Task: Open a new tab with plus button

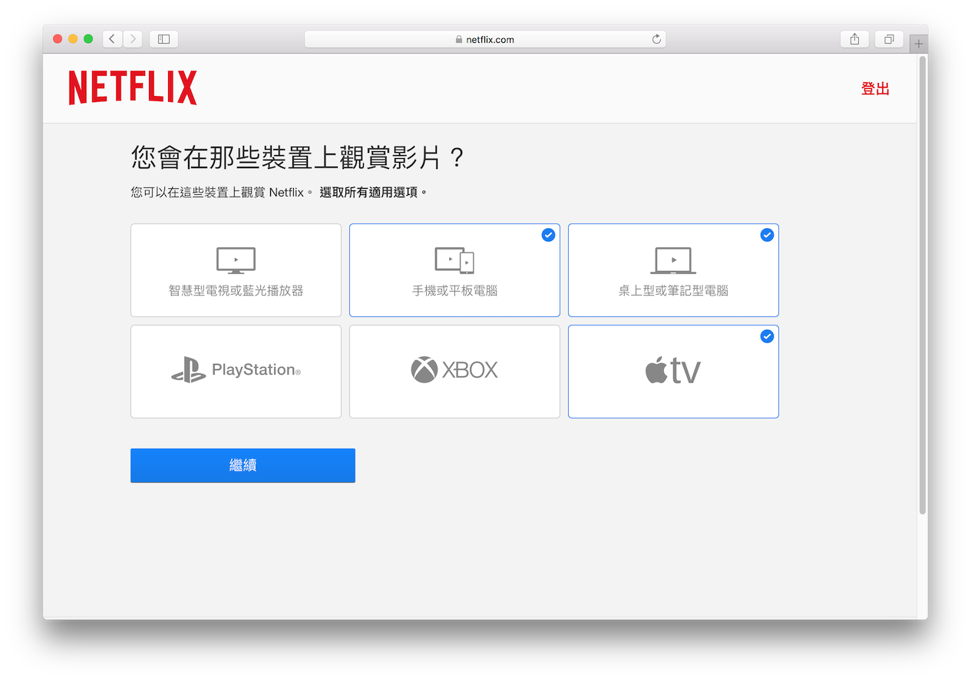Action: [919, 44]
